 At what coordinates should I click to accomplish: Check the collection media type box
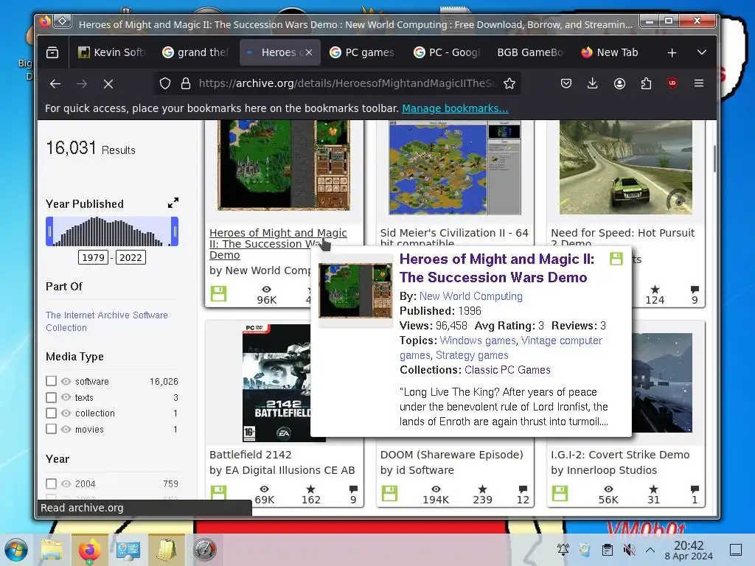[x=52, y=413]
